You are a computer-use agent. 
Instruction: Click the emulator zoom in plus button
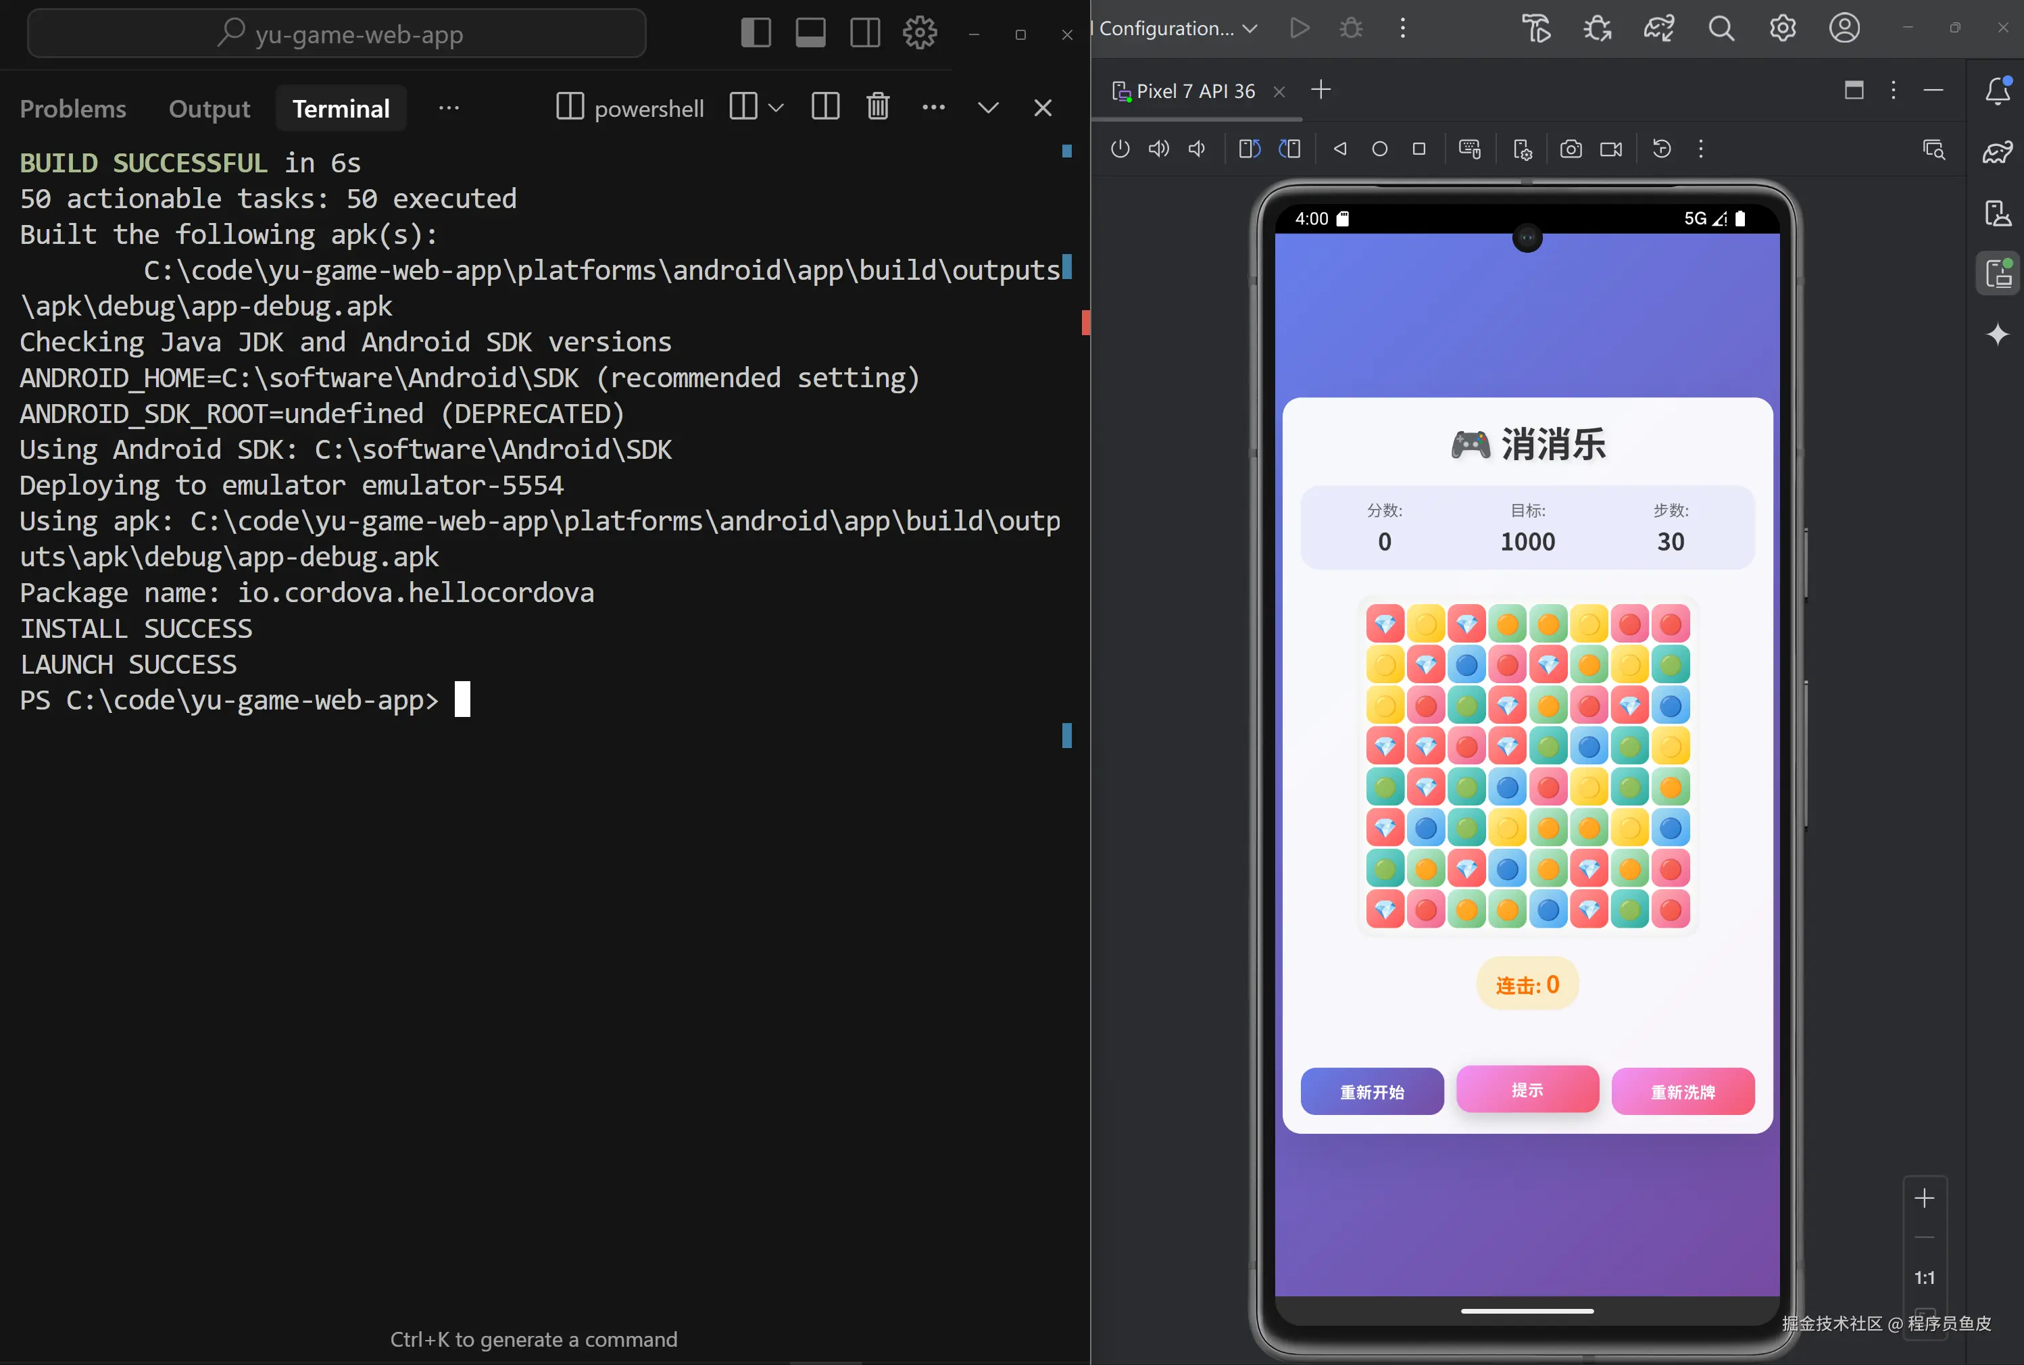pyautogui.click(x=1924, y=1198)
